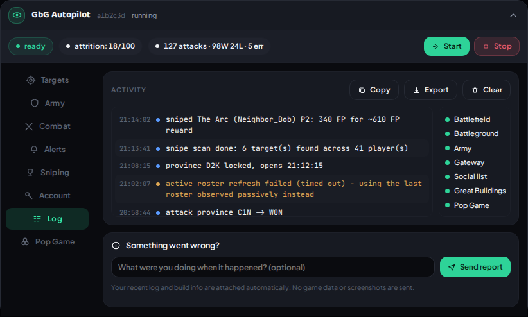Image resolution: width=528 pixels, height=317 pixels.
Task: Click the Battlefield status item
Action: pyautogui.click(x=468, y=119)
